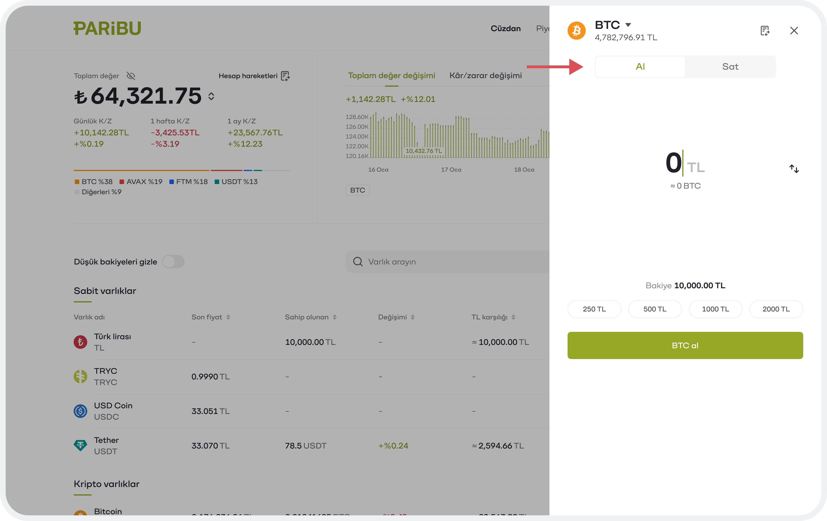
Task: Switch to the Sat tab
Action: [x=730, y=67]
